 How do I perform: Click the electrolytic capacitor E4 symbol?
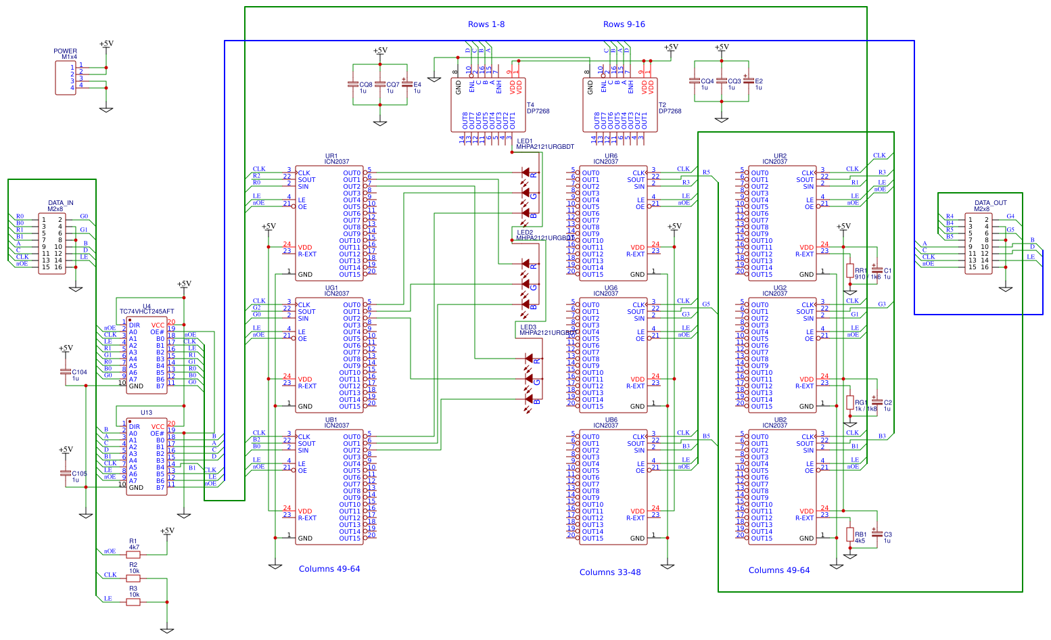click(x=408, y=85)
